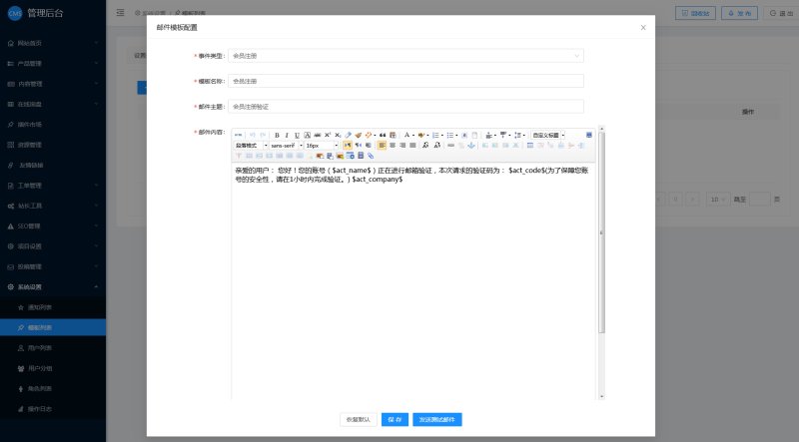Apply underline formatting in the editor
Viewport: 799px width, 442px height.
click(297, 135)
